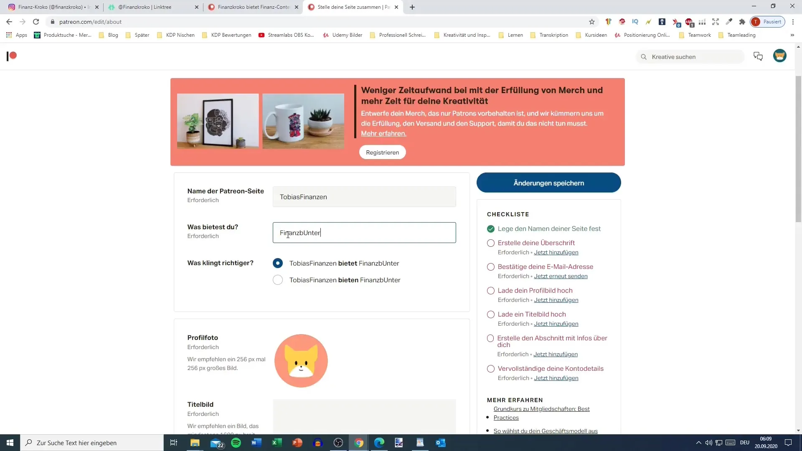Image resolution: width=802 pixels, height=451 pixels.
Task: Go back to the previous page
Action: 9,22
